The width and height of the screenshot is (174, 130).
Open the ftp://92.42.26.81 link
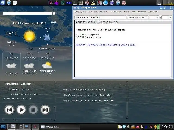click(126, 44)
